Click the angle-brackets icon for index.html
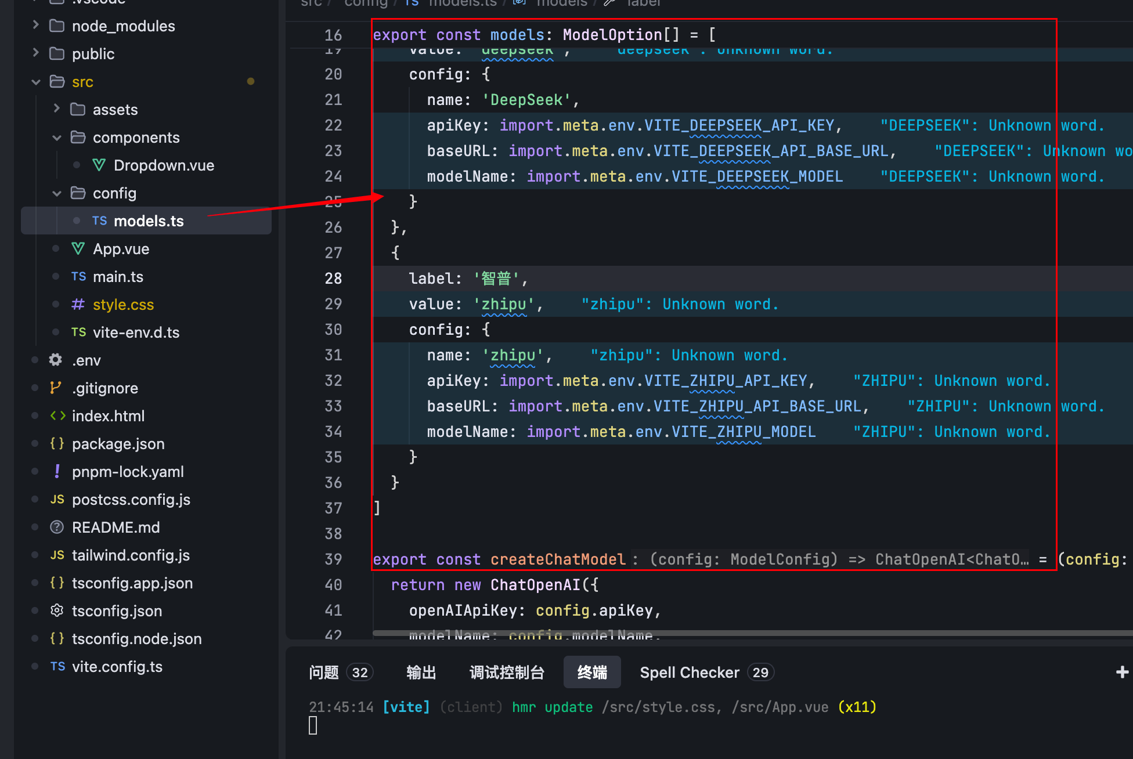This screenshot has width=1133, height=759. tap(57, 415)
